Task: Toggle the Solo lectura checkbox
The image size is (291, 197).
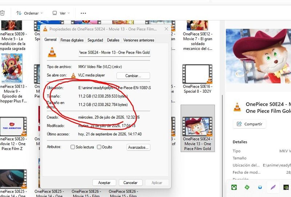Action: tap(73, 147)
